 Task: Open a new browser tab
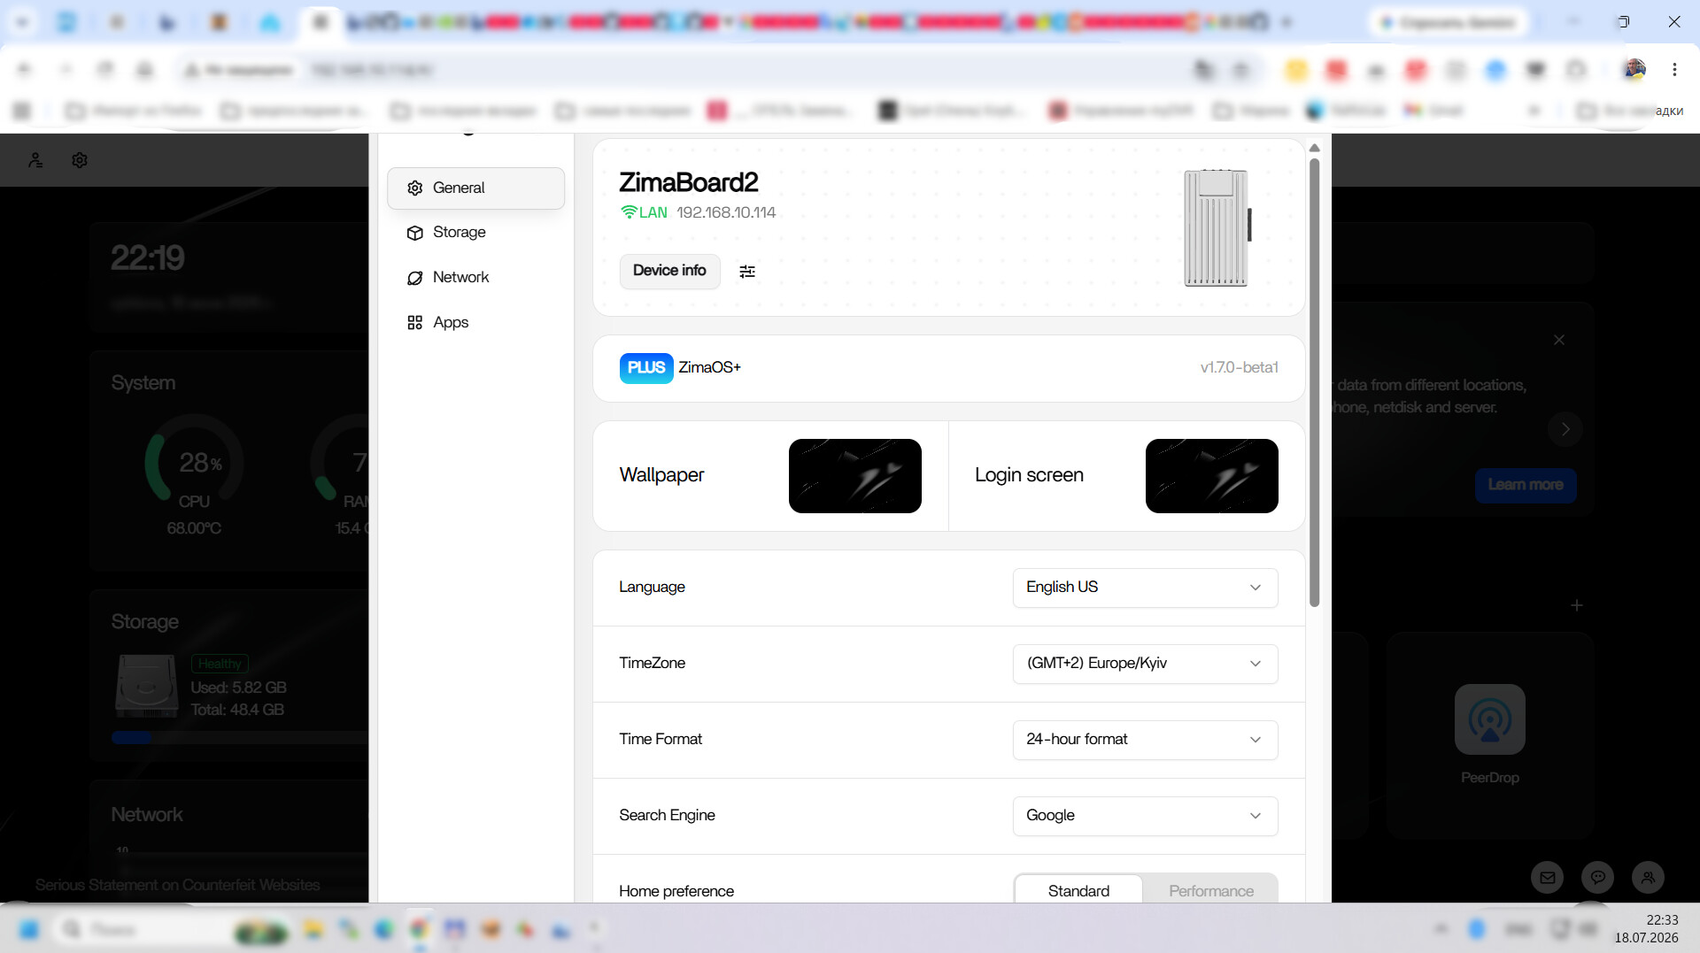click(1287, 22)
